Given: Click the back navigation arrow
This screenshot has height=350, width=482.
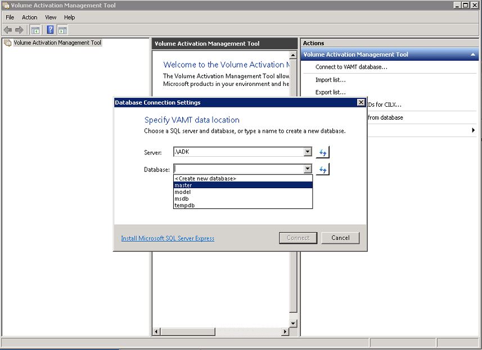Looking at the screenshot, I should [7, 30].
